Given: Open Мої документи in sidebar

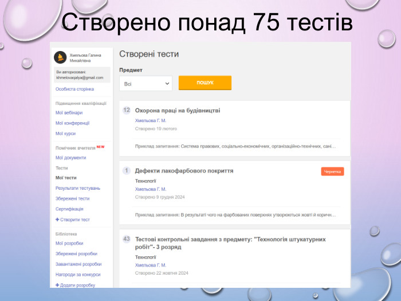Looking at the screenshot, I should 70,158.
